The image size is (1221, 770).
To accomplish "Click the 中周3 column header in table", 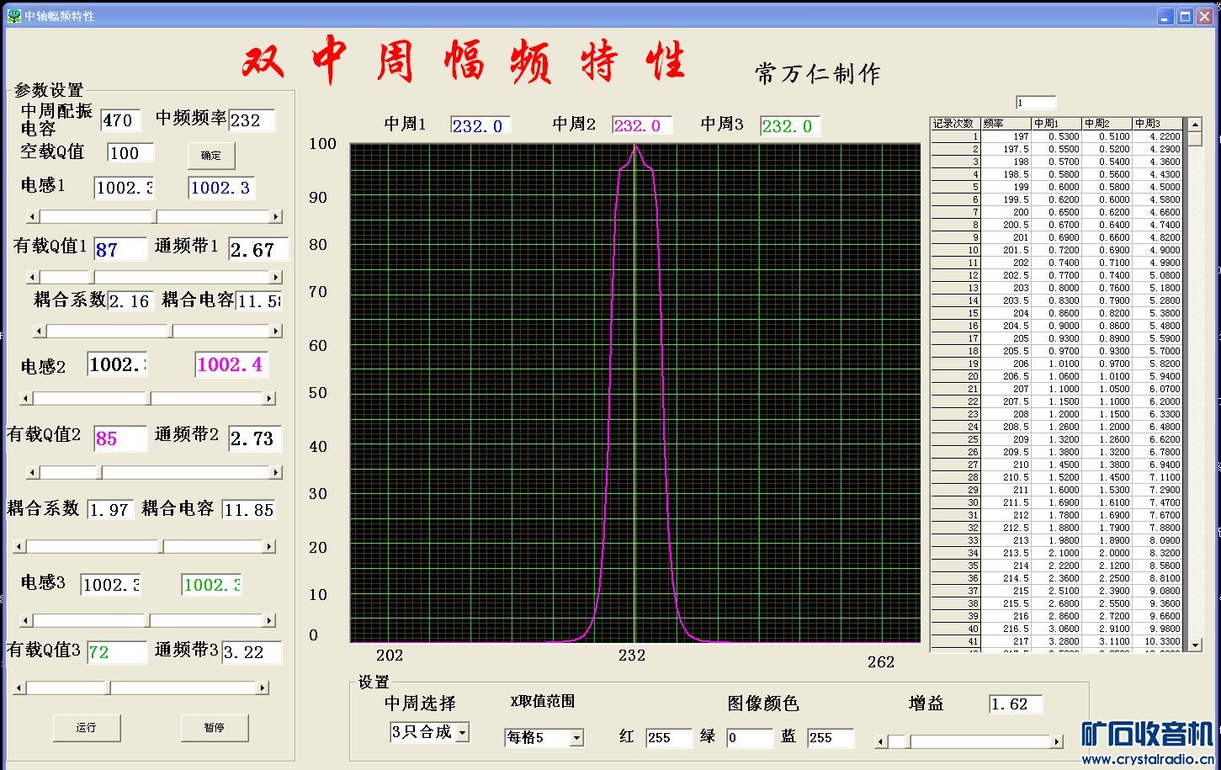I will pos(1157,124).
